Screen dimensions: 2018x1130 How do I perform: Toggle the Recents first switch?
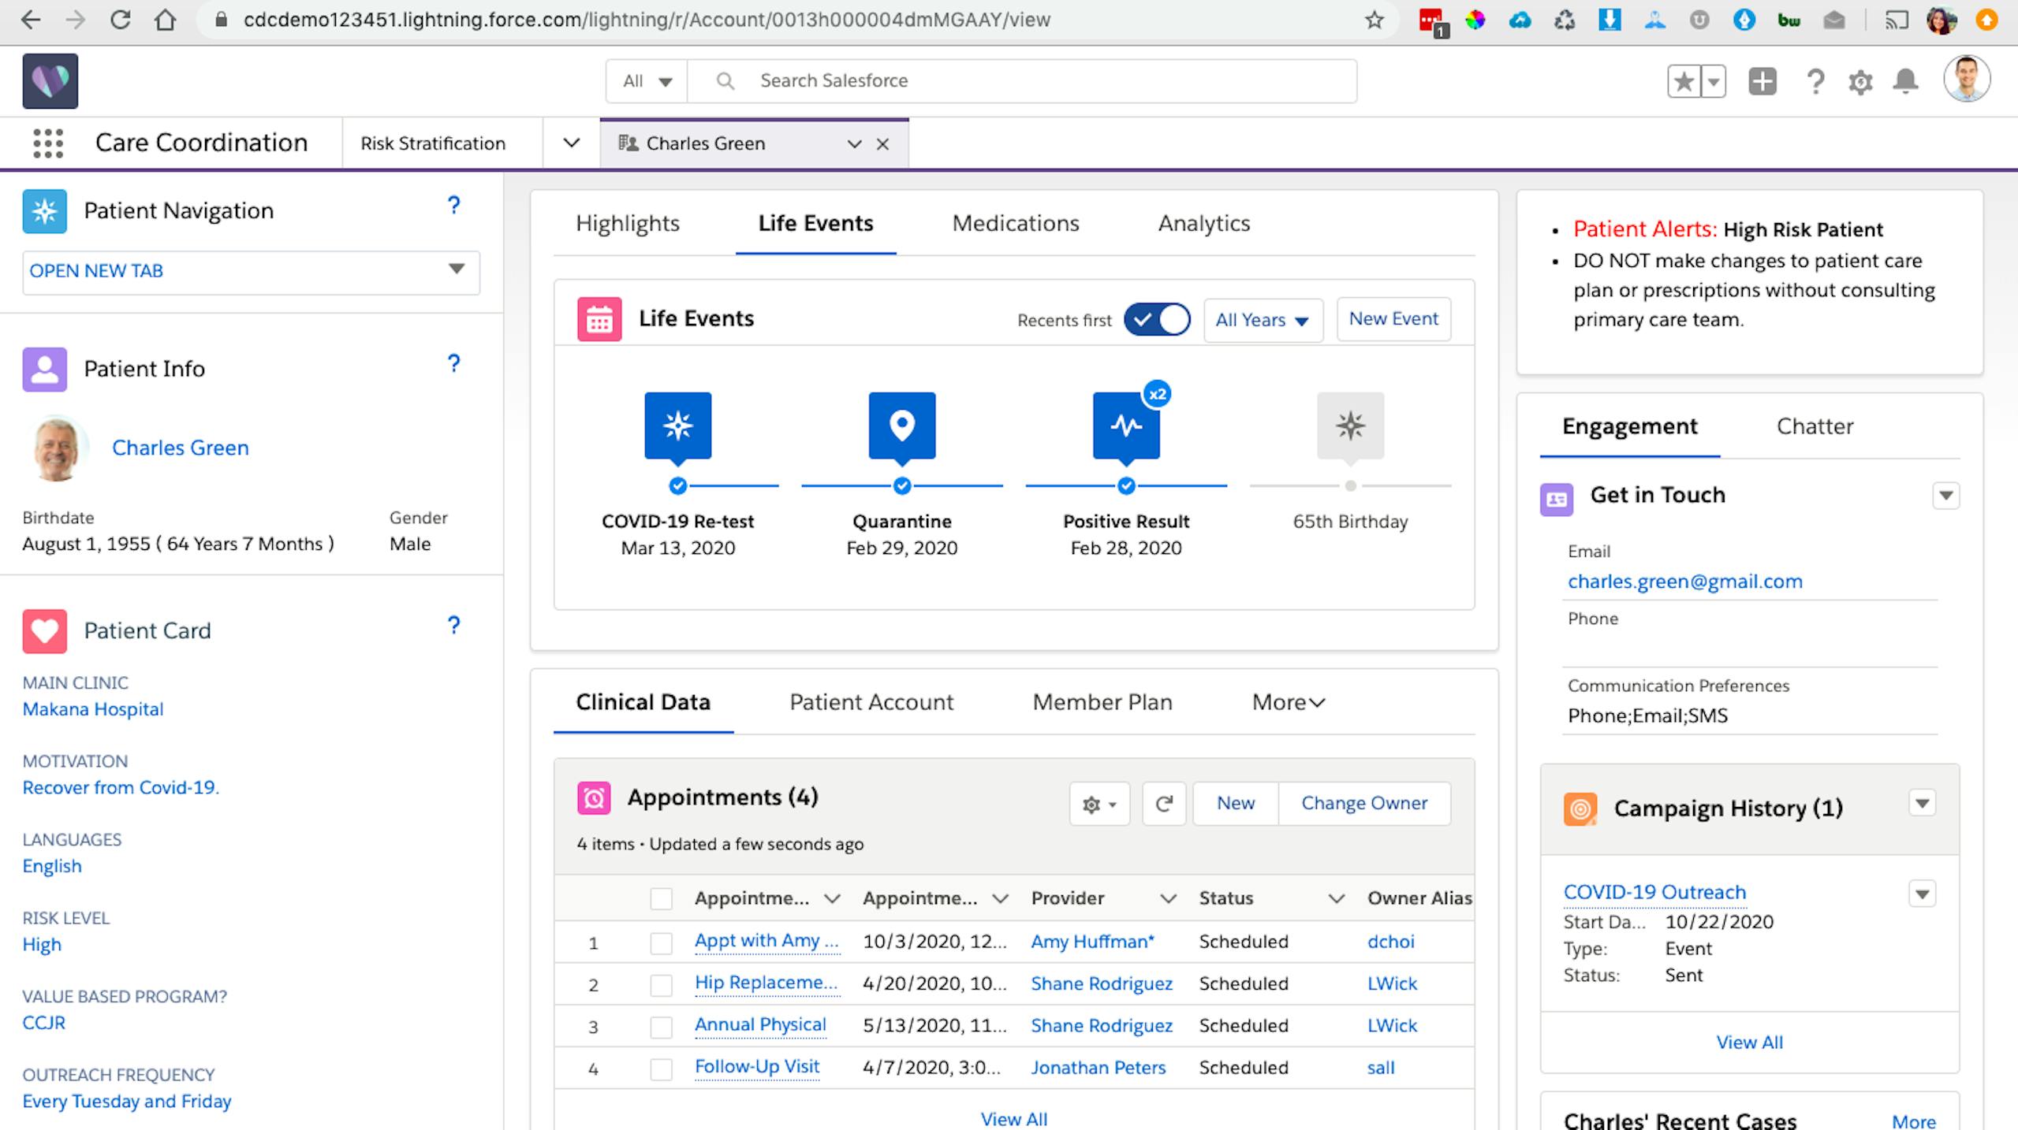coord(1157,320)
